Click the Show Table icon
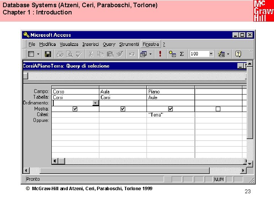This screenshot has width=274, height=205. pyautogui.click(x=172, y=54)
